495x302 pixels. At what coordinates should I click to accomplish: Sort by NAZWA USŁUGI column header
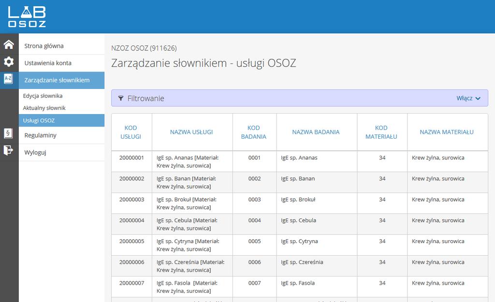coord(191,132)
